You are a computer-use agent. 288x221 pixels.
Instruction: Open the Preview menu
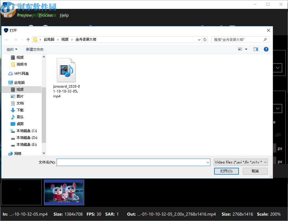coord(24,15)
